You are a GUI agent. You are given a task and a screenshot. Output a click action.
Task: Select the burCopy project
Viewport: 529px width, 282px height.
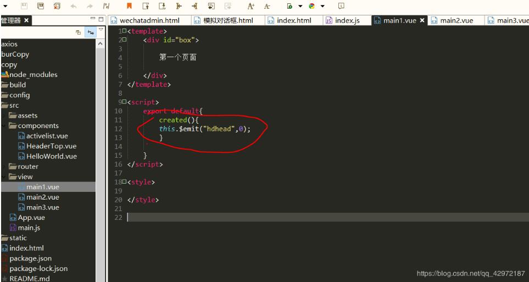point(15,54)
